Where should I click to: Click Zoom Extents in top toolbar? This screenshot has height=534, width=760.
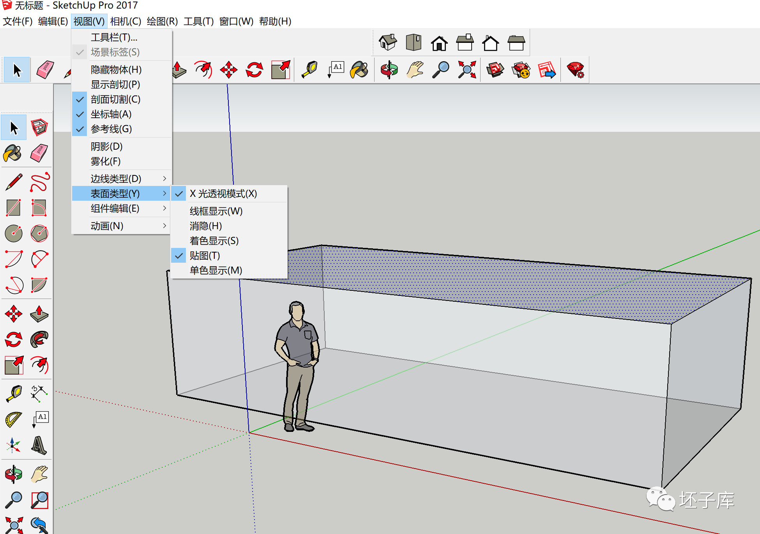tap(467, 70)
